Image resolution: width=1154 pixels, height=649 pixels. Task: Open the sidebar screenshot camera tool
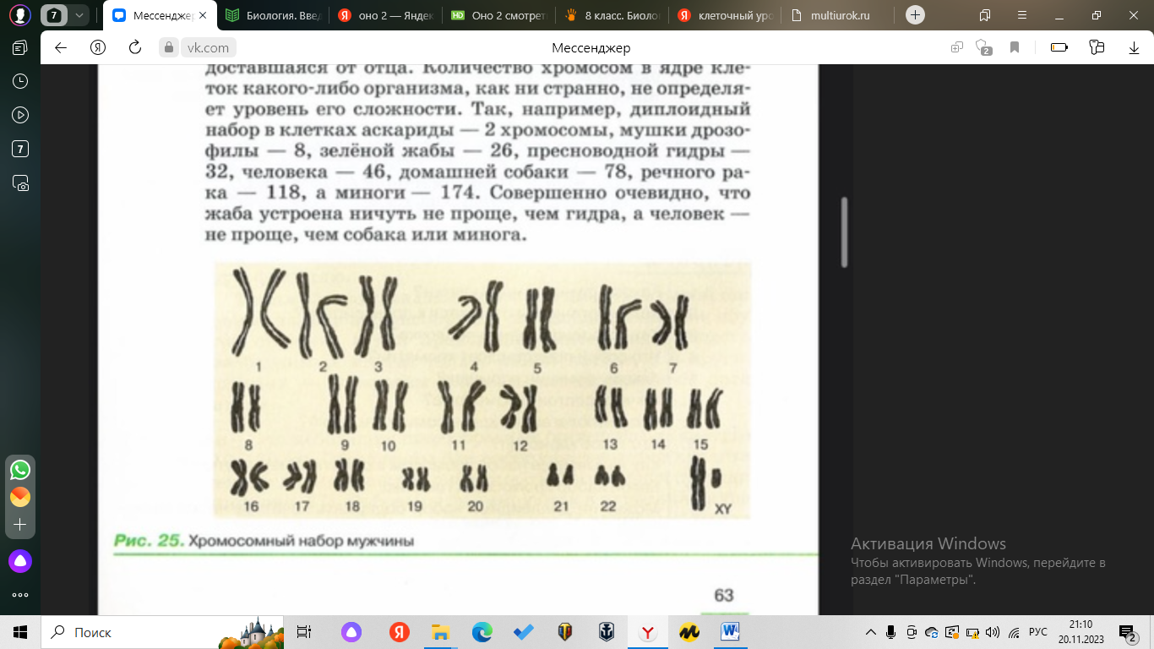pyautogui.click(x=20, y=183)
